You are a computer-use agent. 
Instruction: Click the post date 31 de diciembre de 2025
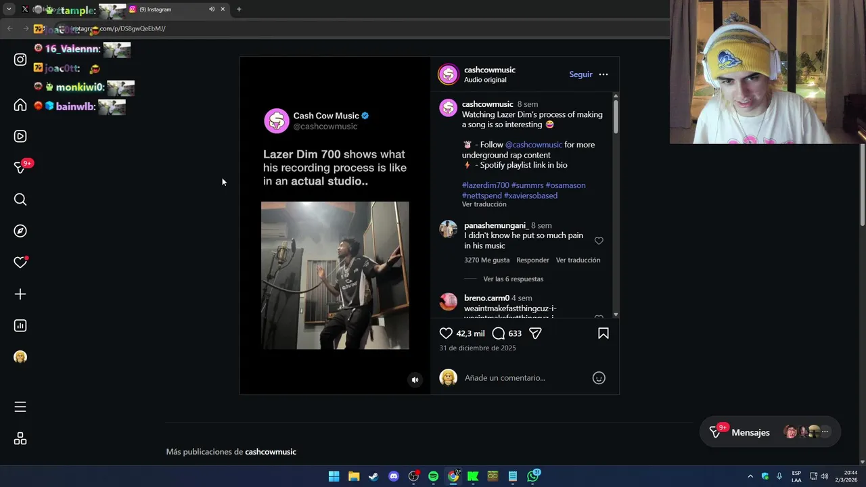click(478, 348)
